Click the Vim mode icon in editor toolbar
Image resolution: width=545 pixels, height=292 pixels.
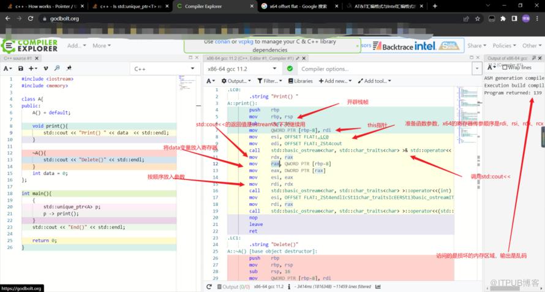pos(46,69)
